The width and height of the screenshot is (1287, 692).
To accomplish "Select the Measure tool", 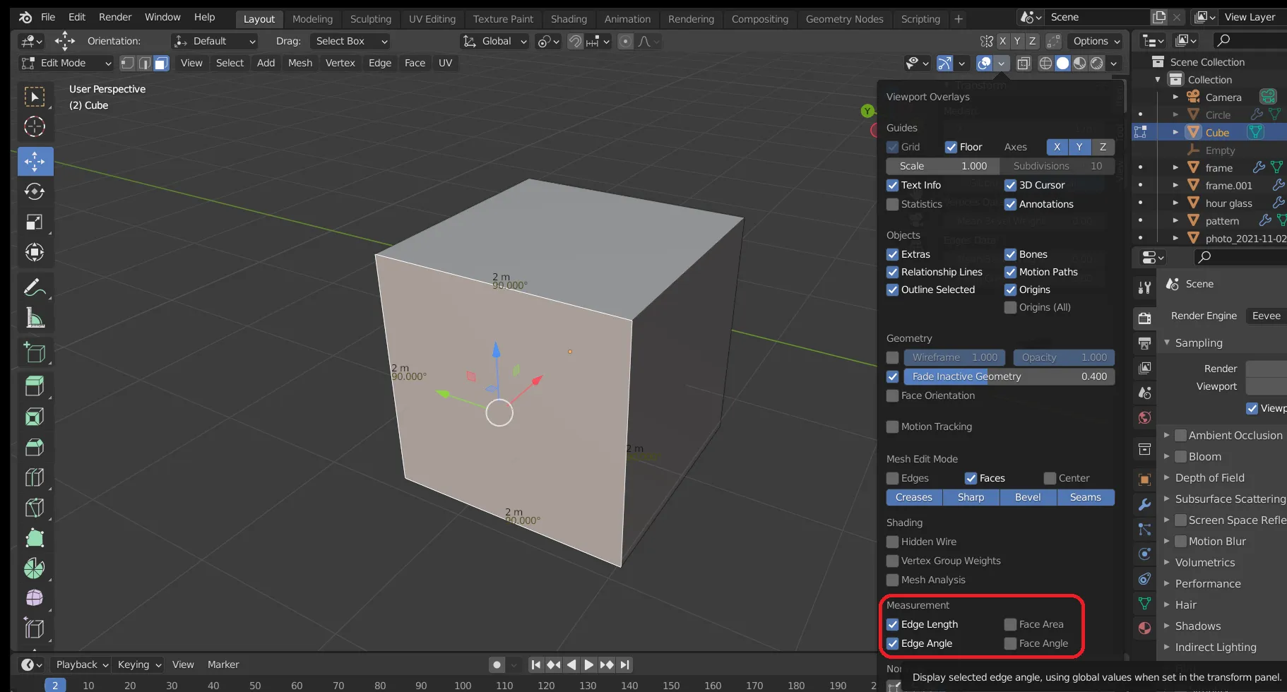I will [x=35, y=318].
